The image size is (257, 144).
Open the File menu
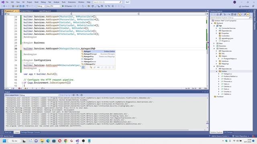7,2
